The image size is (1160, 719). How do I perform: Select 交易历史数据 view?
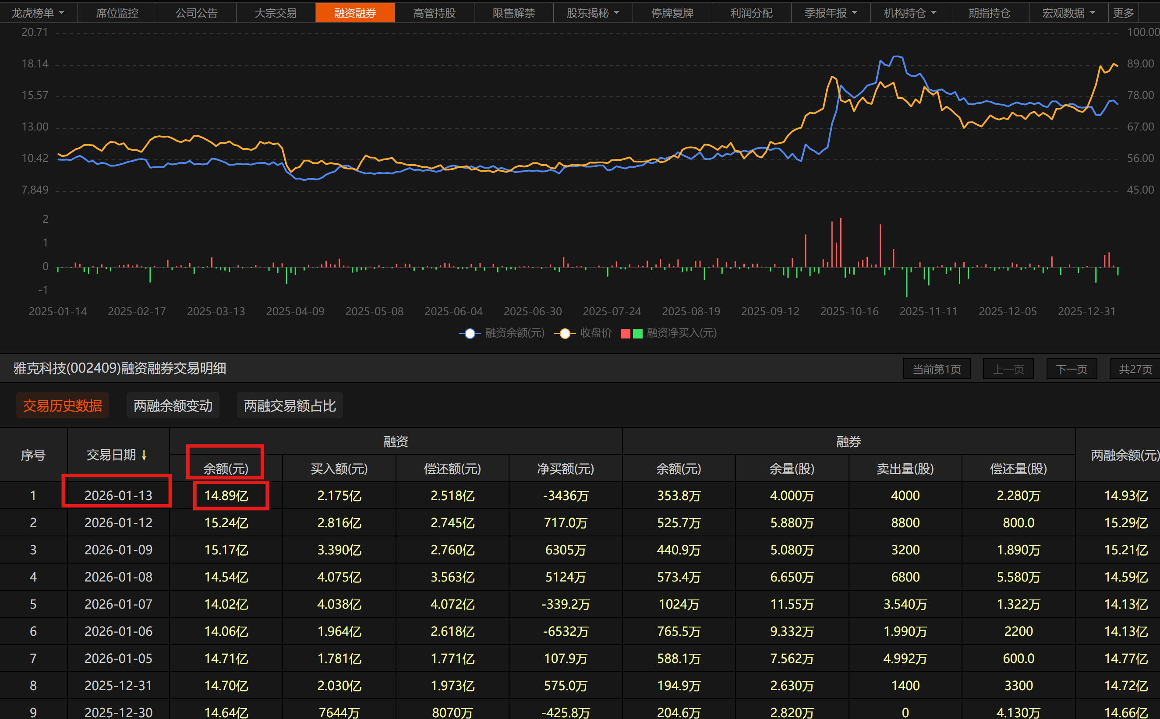62,405
